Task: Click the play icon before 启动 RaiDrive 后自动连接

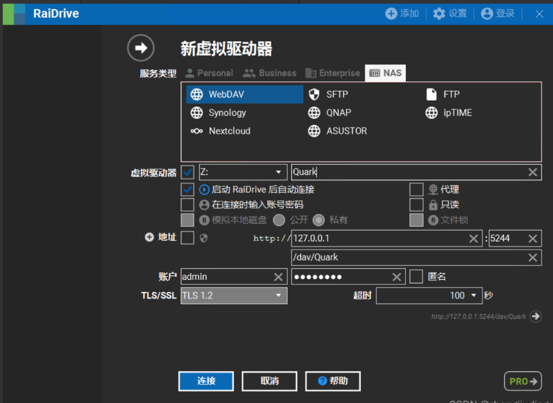Action: 204,190
